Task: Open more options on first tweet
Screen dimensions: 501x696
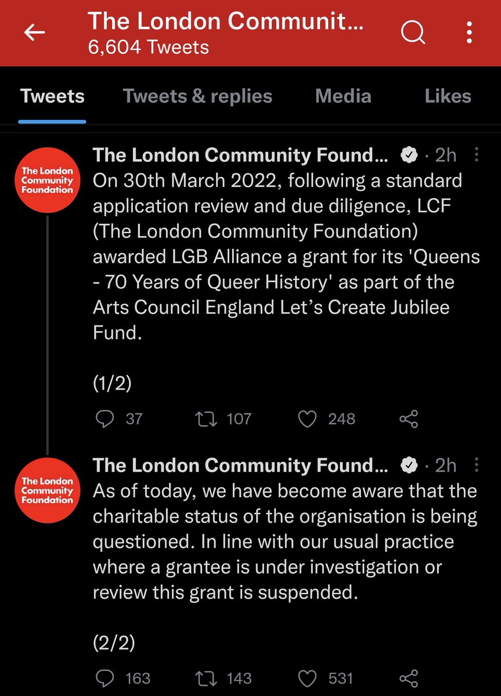Action: pyautogui.click(x=477, y=155)
